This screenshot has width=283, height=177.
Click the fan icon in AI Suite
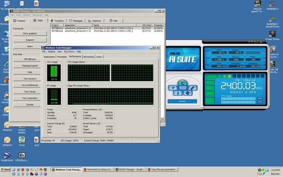click(x=188, y=93)
